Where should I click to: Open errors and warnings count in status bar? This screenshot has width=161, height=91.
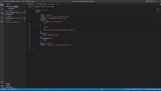point(13,89)
